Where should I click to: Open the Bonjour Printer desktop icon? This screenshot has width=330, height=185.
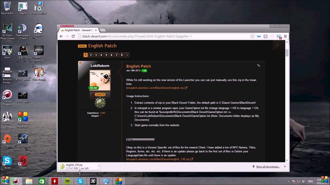coord(7,76)
